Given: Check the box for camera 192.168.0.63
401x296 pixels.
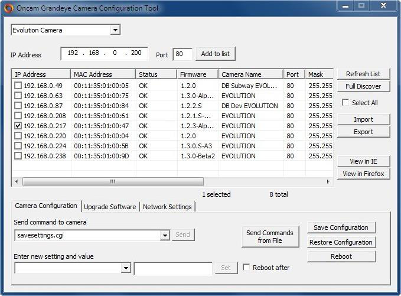Looking at the screenshot, I should coord(18,96).
